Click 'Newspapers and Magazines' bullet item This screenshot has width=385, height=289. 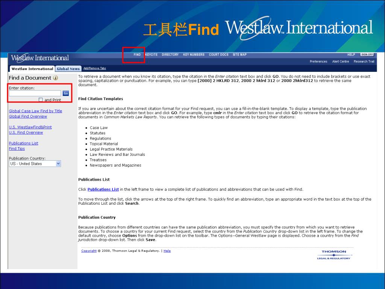115,166
